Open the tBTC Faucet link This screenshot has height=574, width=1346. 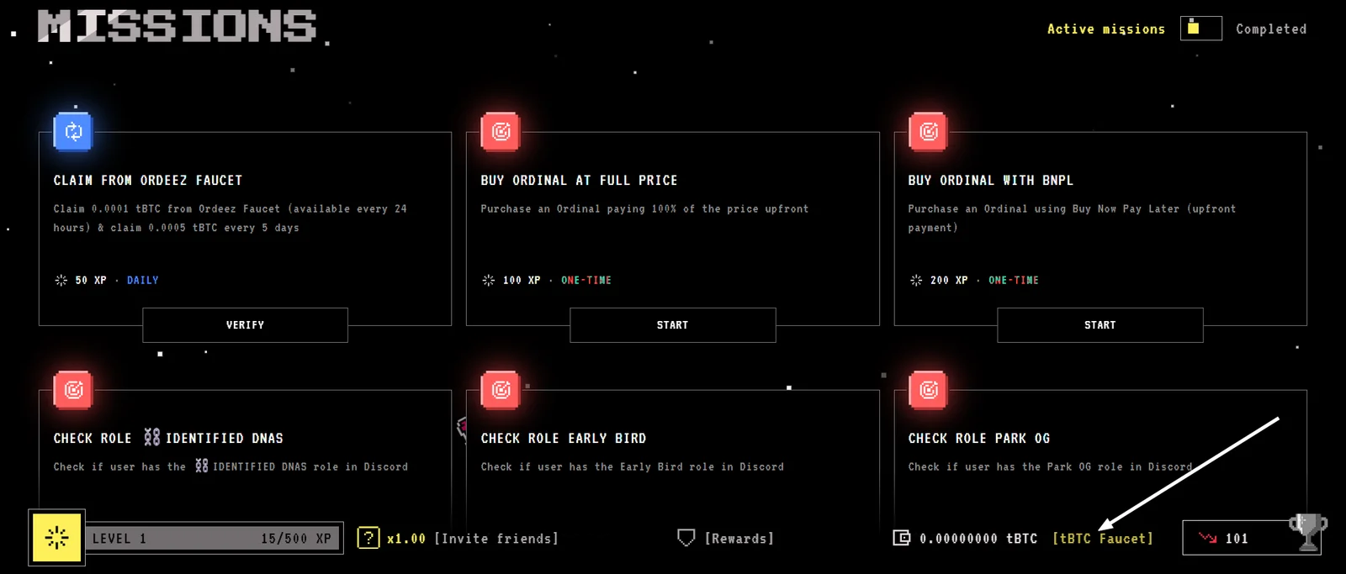click(1103, 539)
